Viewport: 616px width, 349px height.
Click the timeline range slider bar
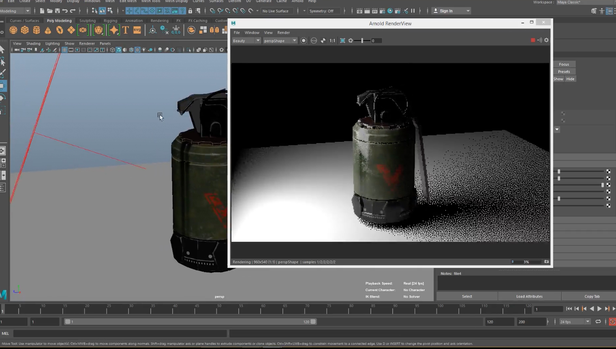190,321
